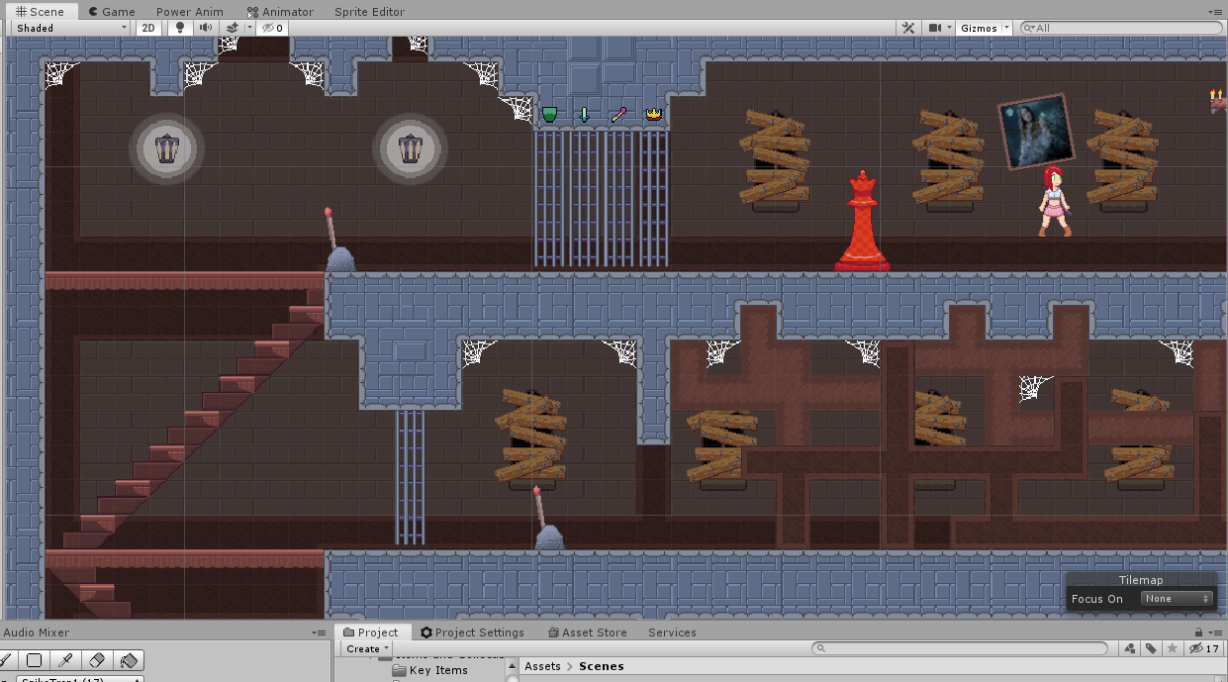Toggle hidden objects visibility counter

coord(273,28)
